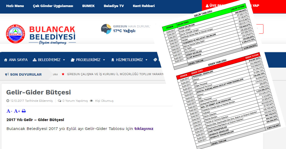Click the icon beside PROJELERİMİZ
The image size is (286, 149).
click(x=73, y=60)
